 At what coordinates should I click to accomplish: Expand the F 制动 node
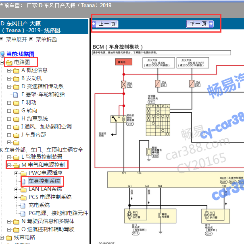(x=9, y=103)
